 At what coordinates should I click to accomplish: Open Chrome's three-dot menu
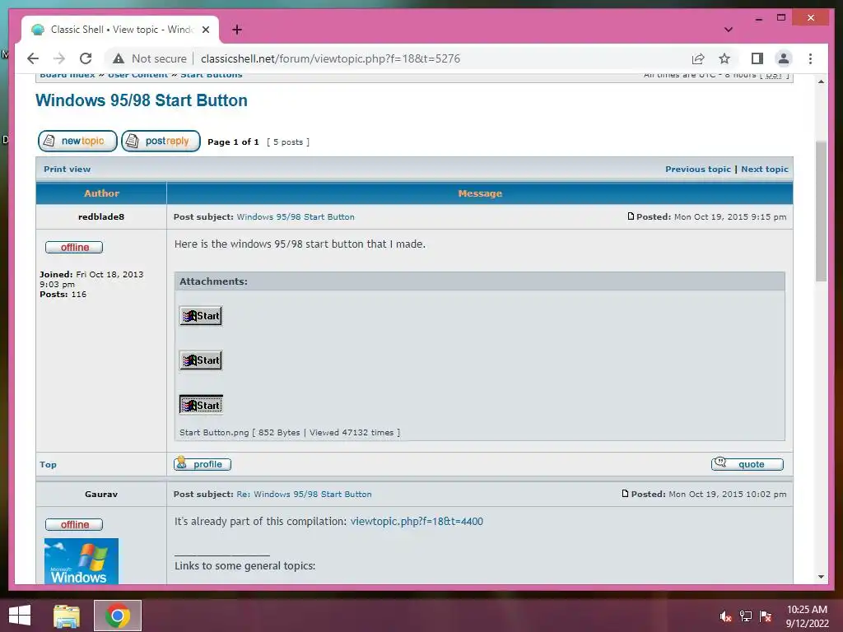point(810,58)
